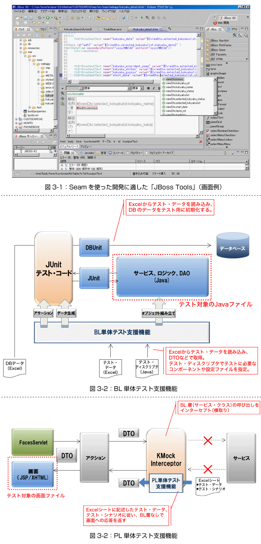Collapse the JSF HTML palette group
This screenshot has width=261, height=544.
click(x=227, y=59)
